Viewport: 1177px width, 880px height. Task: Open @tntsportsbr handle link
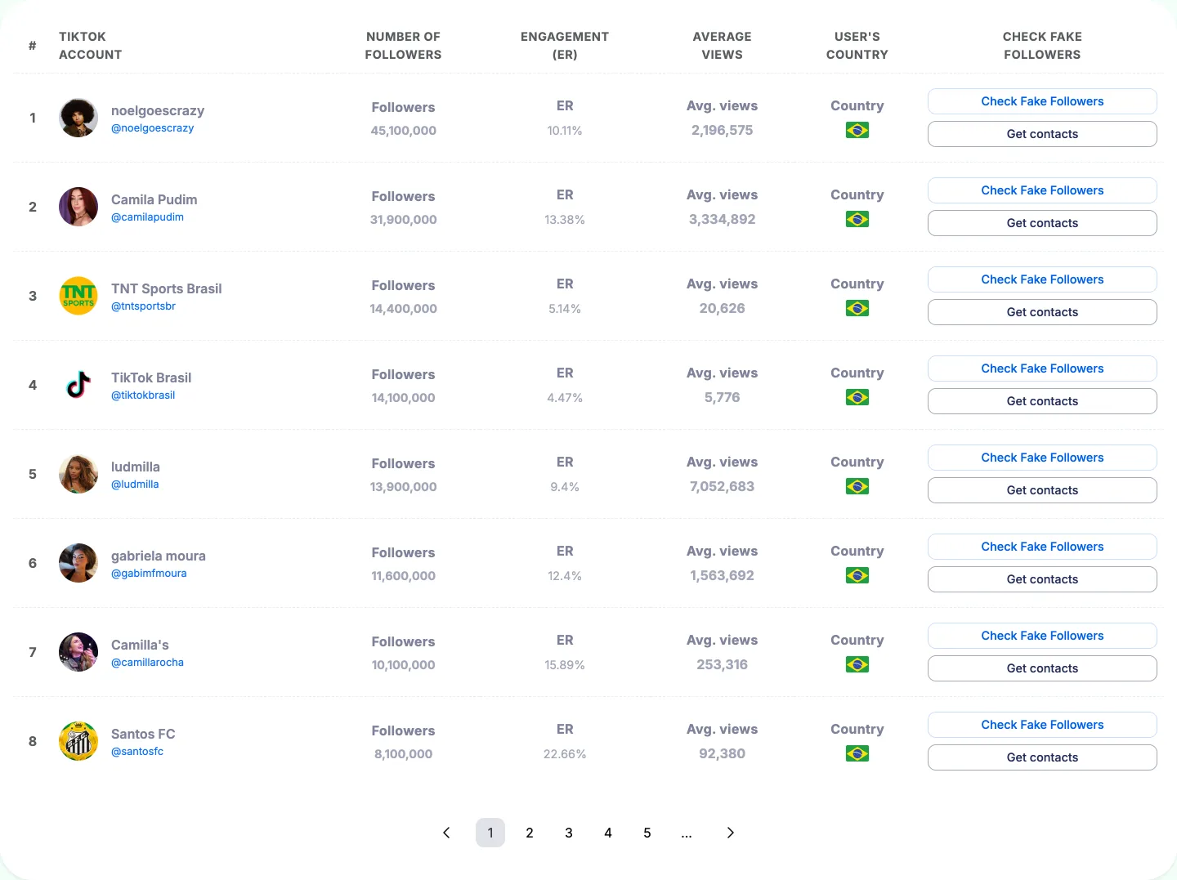pos(143,306)
